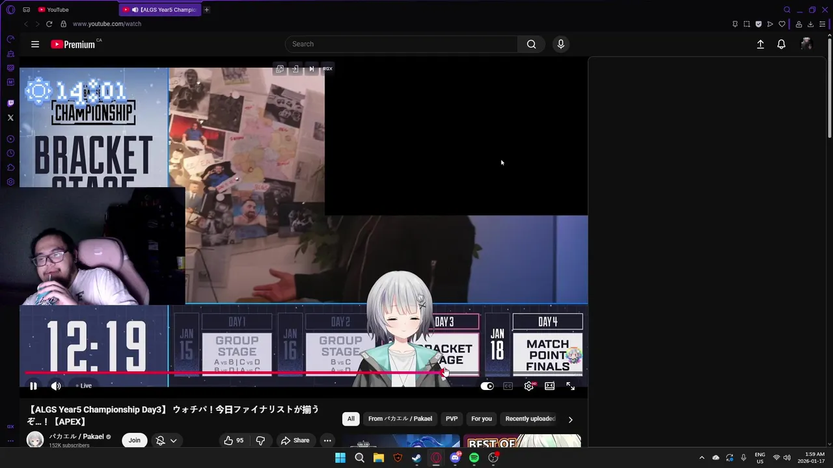Open Discord from taskbar
Viewport: 833px width, 468px height.
pyautogui.click(x=455, y=458)
